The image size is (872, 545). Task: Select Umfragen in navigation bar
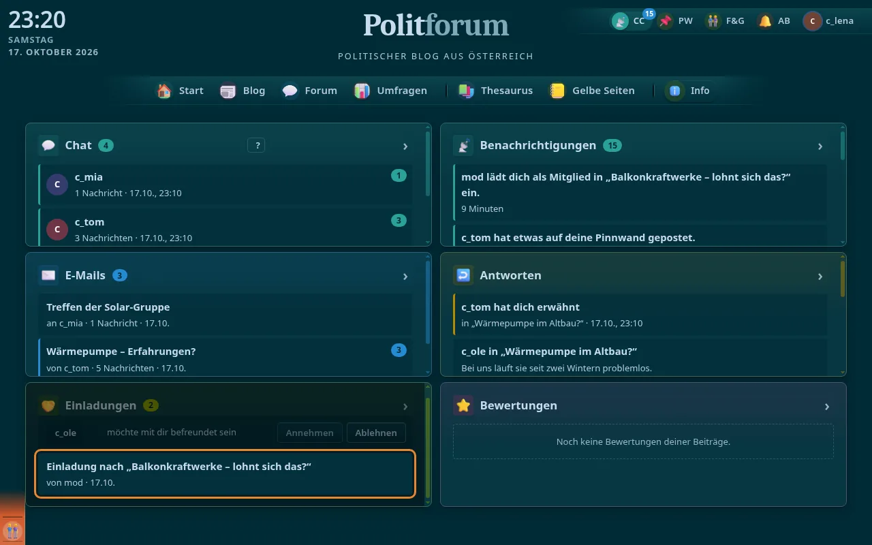click(390, 91)
